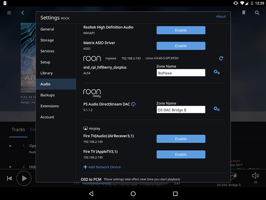This screenshot has width=266, height=200.
Task: Start playback with the Play button
Action: [x=24, y=178]
